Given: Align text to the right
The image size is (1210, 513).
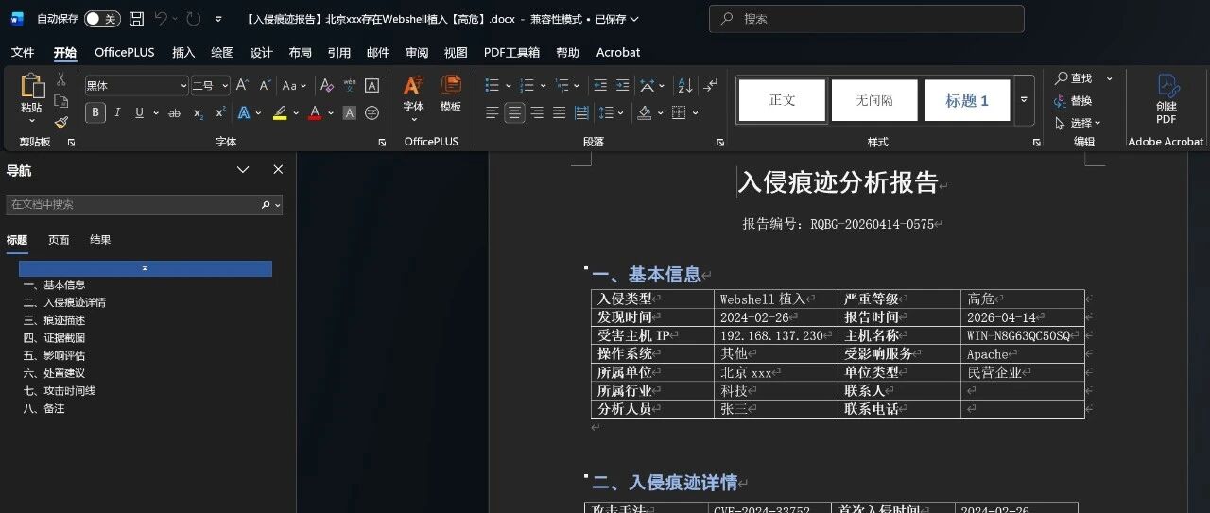Looking at the screenshot, I should (537, 113).
